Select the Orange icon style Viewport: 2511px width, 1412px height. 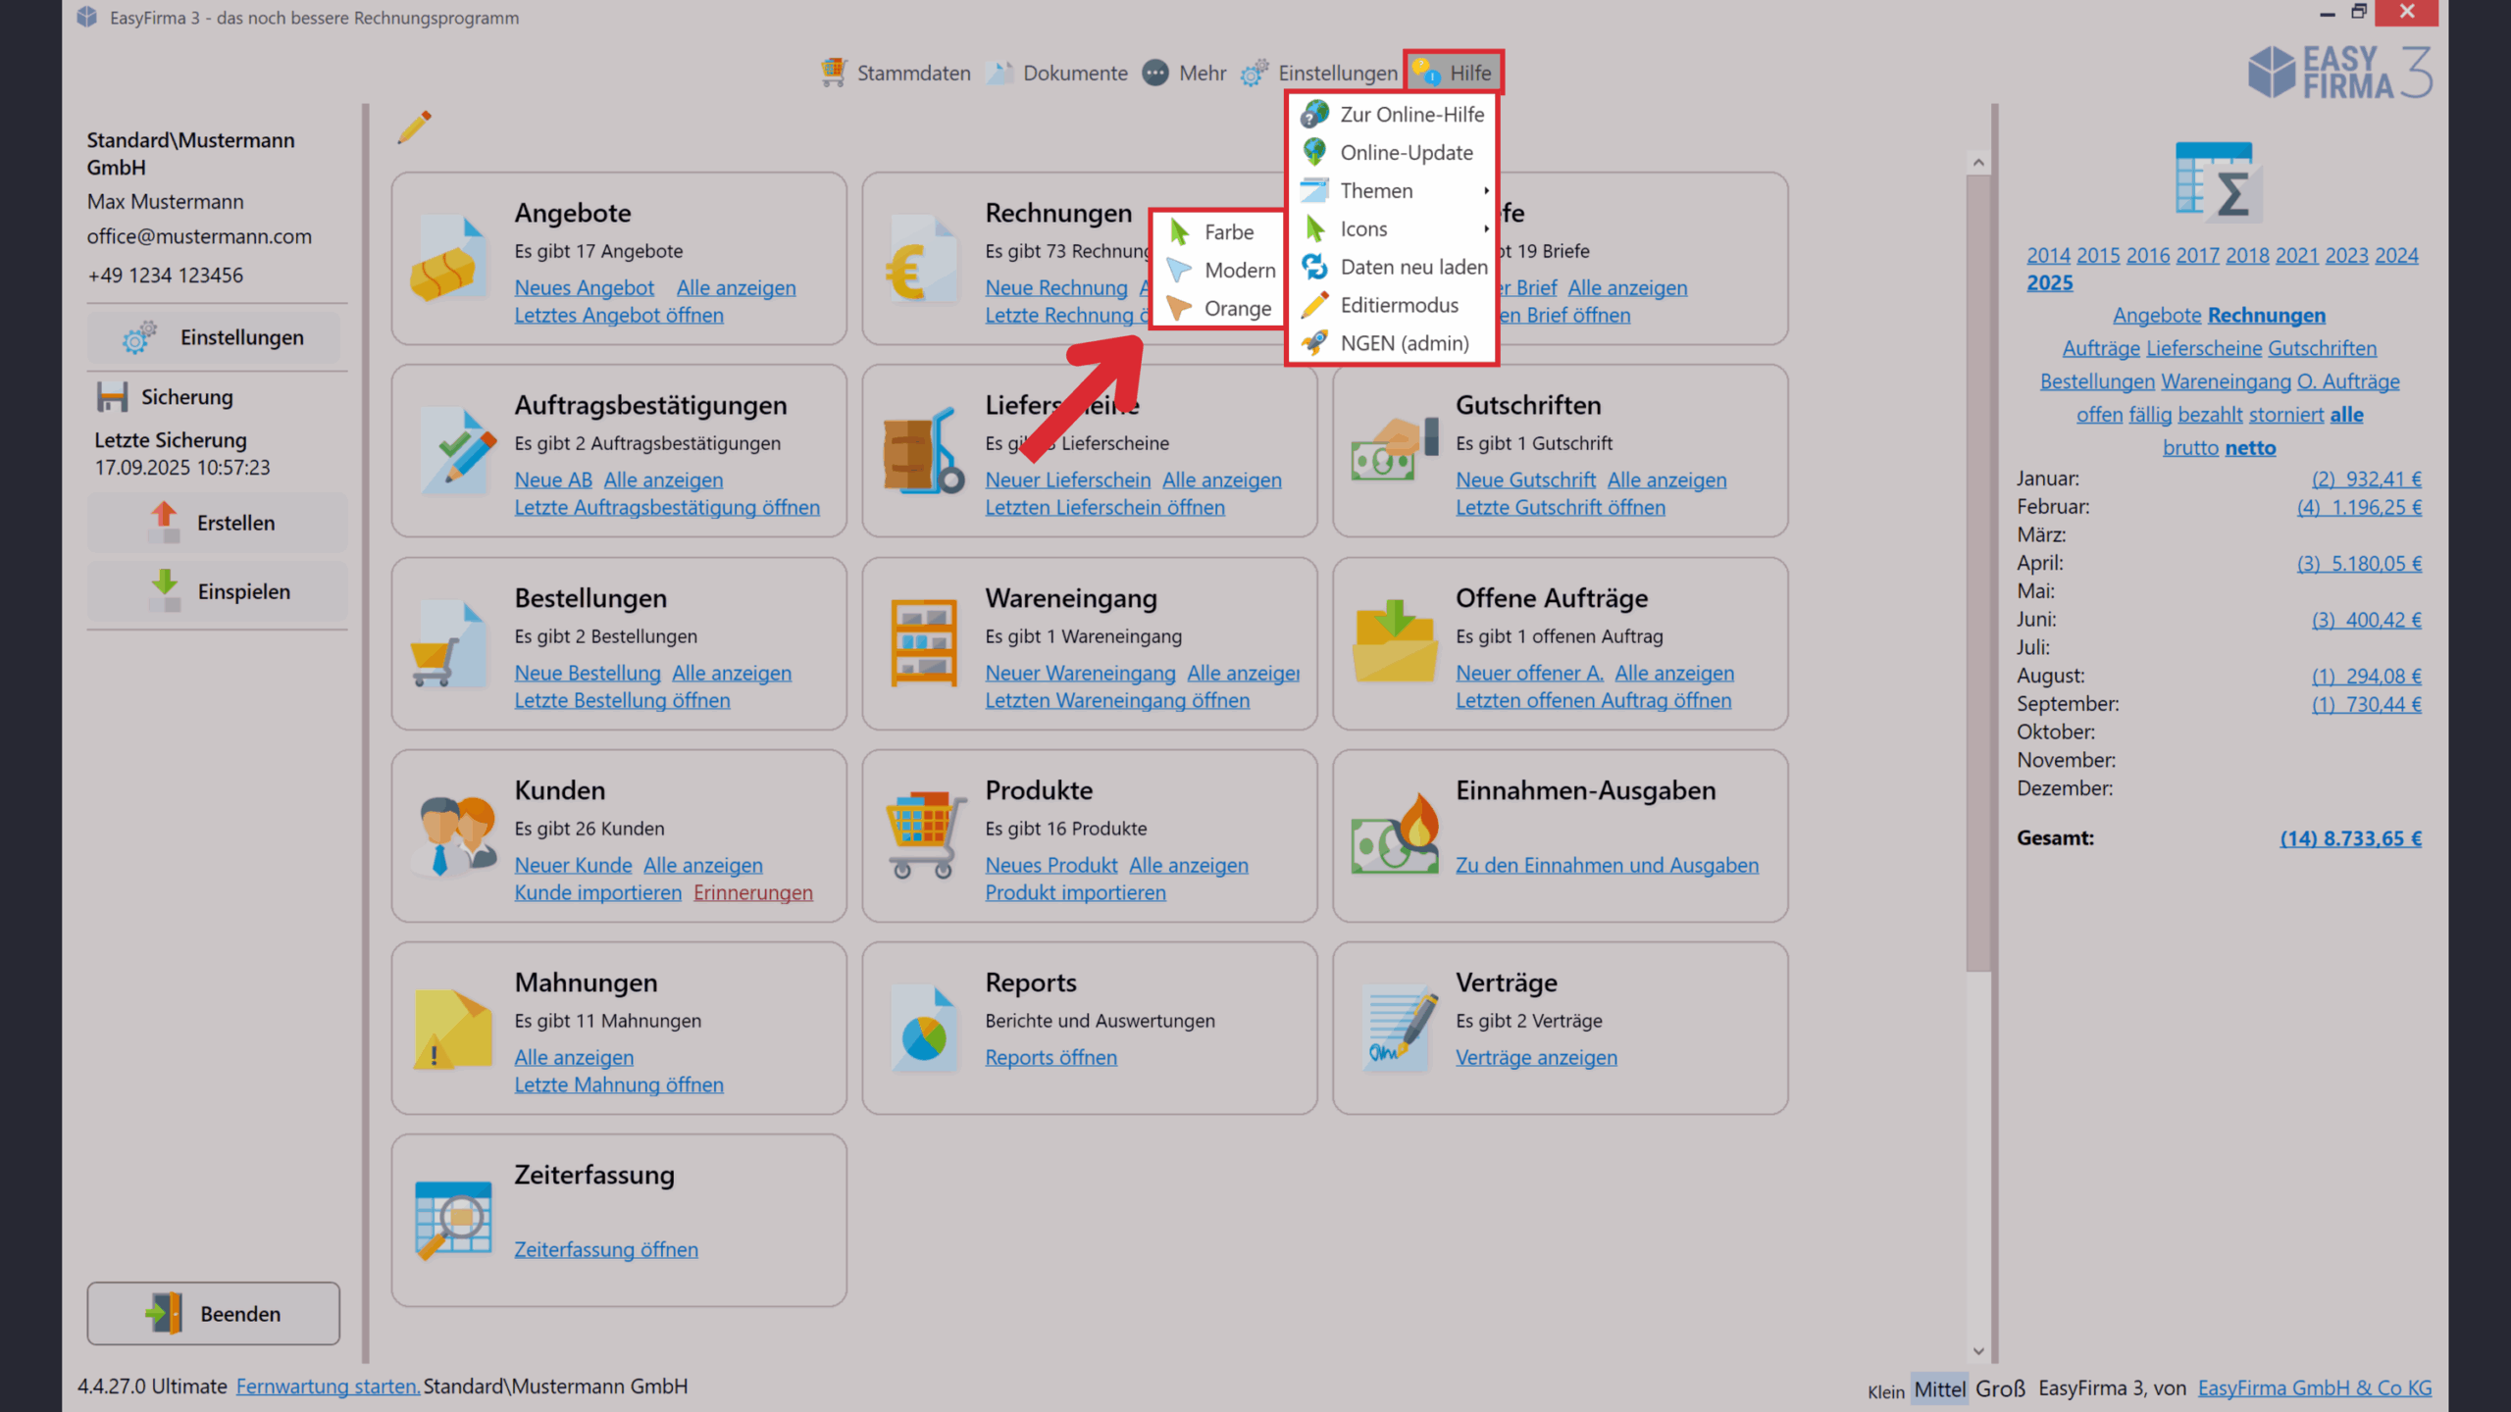pos(1237,309)
